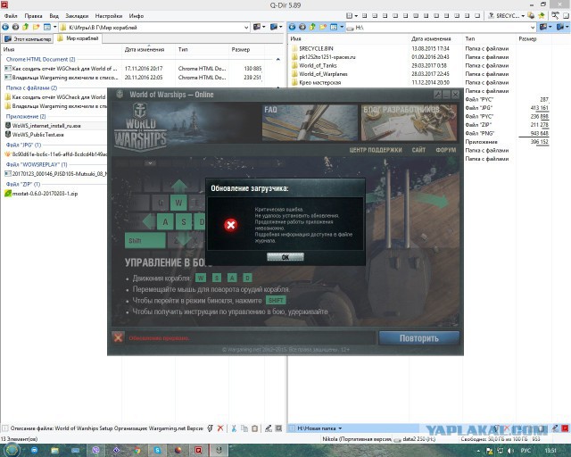
Task: Select the Файл "ZIP" (1) group header
Action: point(23,184)
